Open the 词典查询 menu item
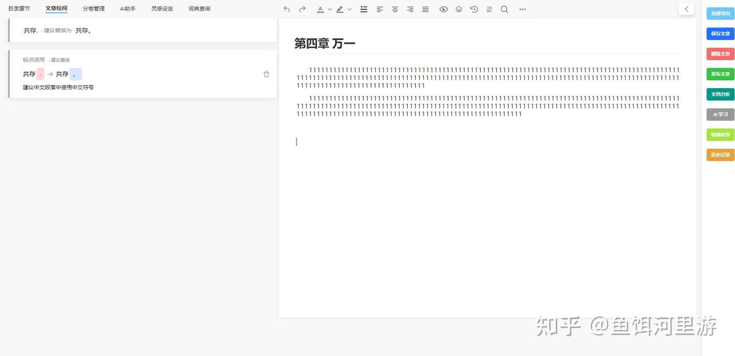Viewport: 735px width, 356px height. coord(199,8)
